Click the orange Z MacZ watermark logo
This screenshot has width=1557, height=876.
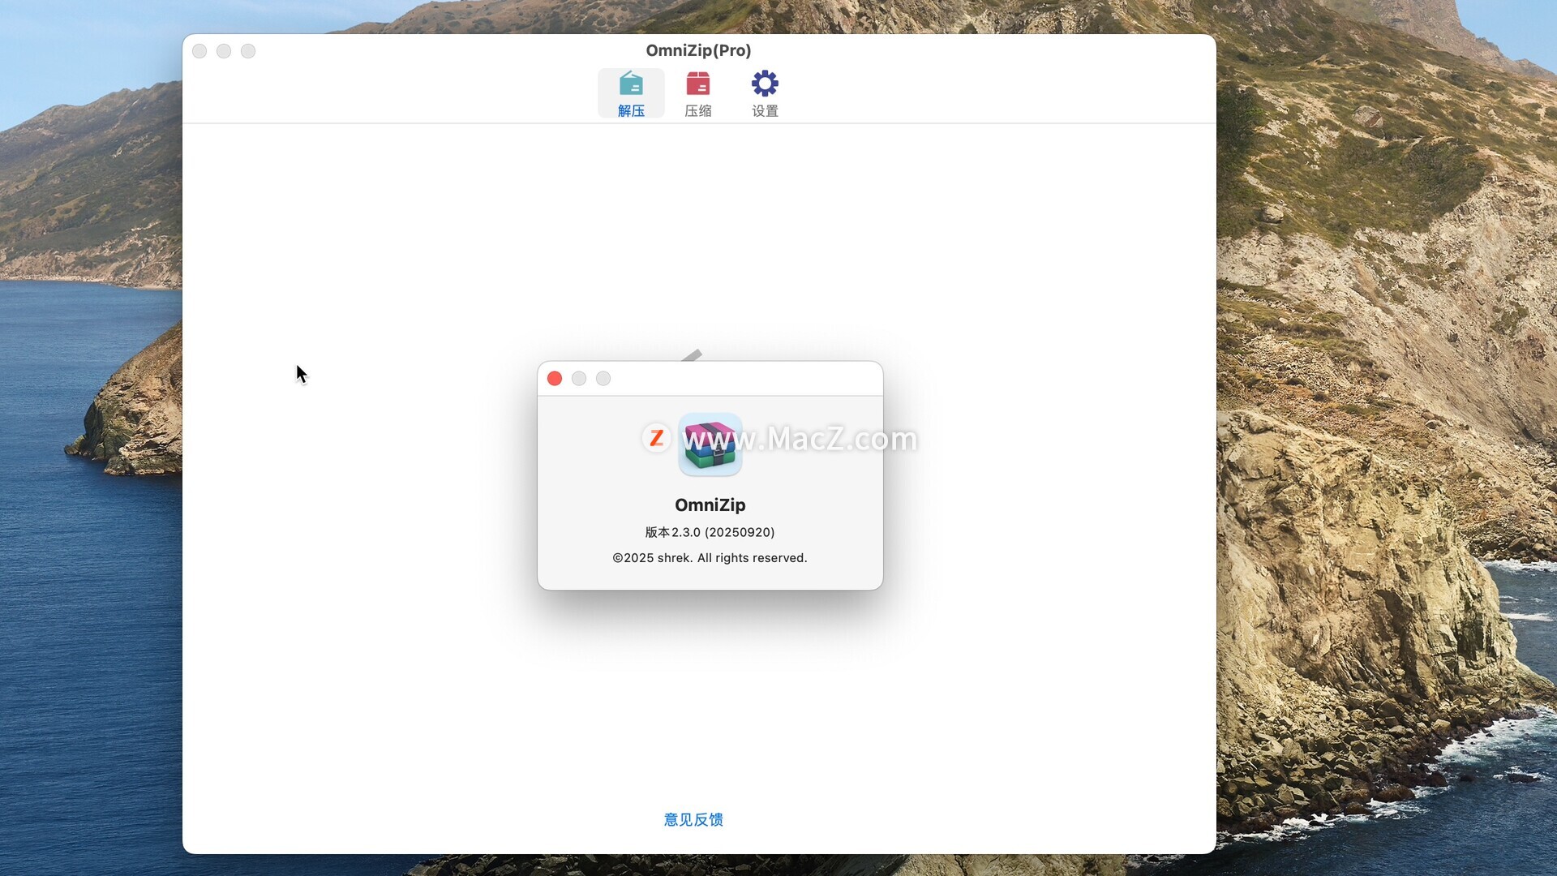click(656, 438)
